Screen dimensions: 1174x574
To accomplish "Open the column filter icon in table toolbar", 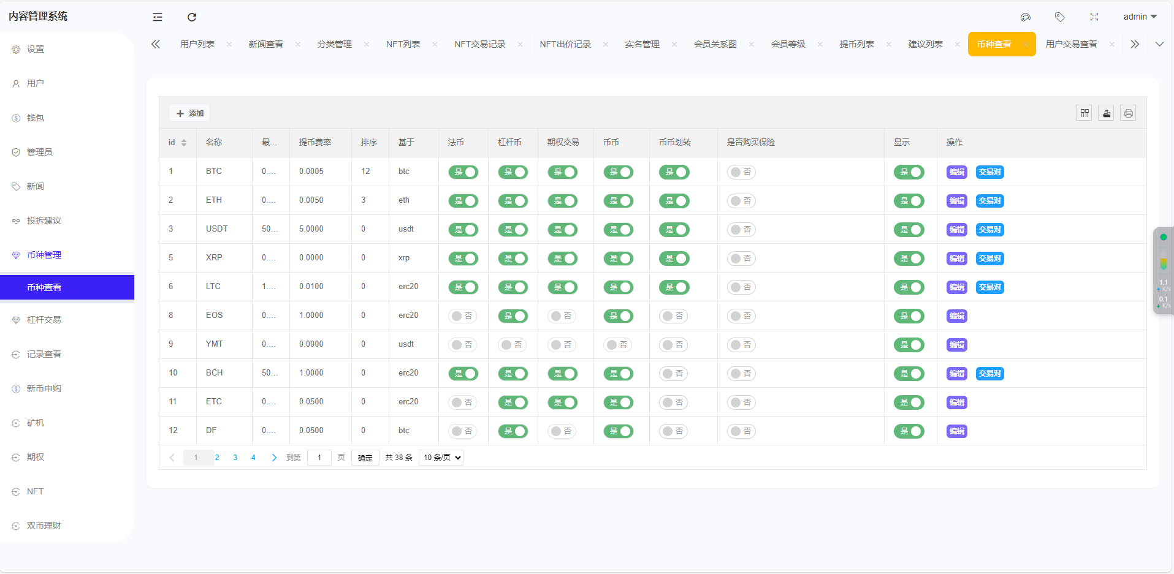I will click(1084, 113).
